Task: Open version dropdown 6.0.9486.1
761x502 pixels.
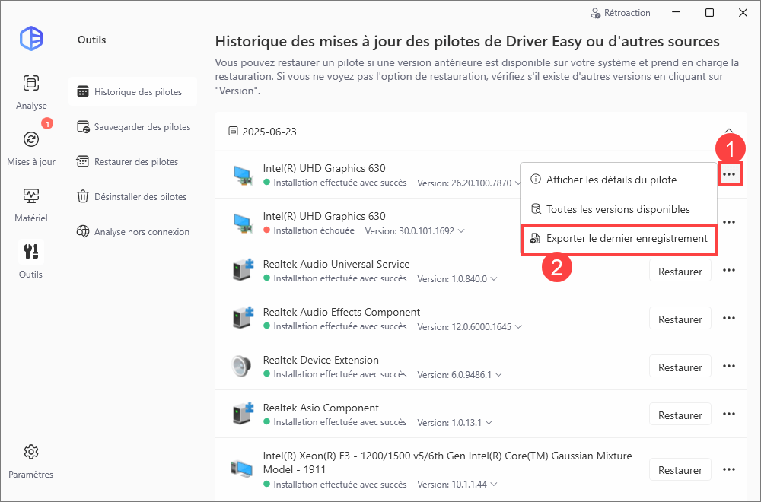Action: click(498, 375)
